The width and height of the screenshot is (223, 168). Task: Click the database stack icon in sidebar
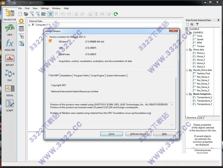tap(21, 29)
